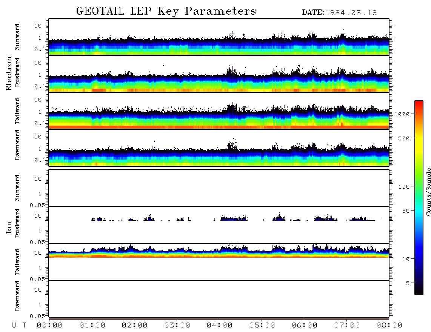Viewport: 431px width, 332px height.
Task: Click the Electron Duskward spectrogram panel
Action: (x=219, y=74)
